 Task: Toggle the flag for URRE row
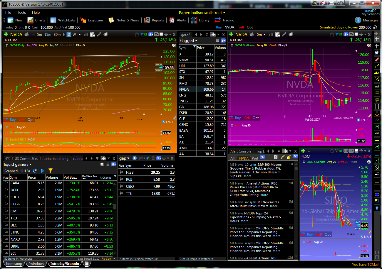[6, 246]
